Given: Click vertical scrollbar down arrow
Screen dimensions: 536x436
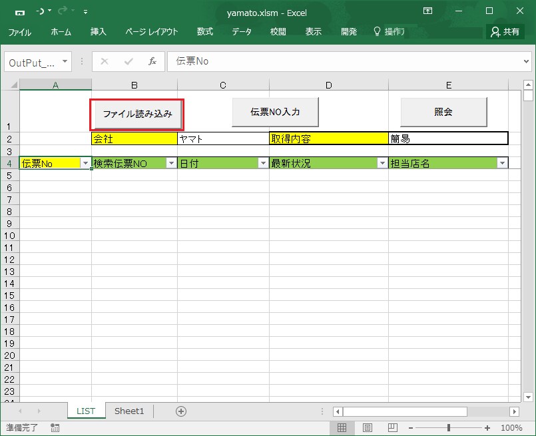Looking at the screenshot, I should coord(528,397).
